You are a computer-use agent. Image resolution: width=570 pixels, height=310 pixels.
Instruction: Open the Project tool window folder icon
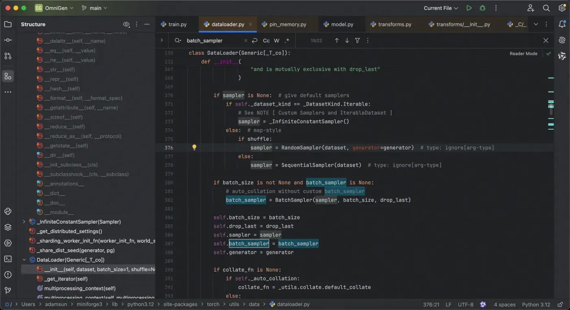click(x=8, y=24)
